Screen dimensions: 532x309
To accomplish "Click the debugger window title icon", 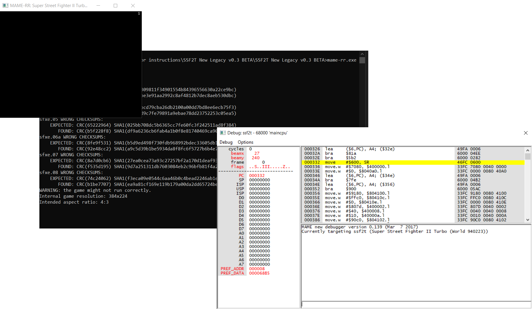I will tap(223, 133).
